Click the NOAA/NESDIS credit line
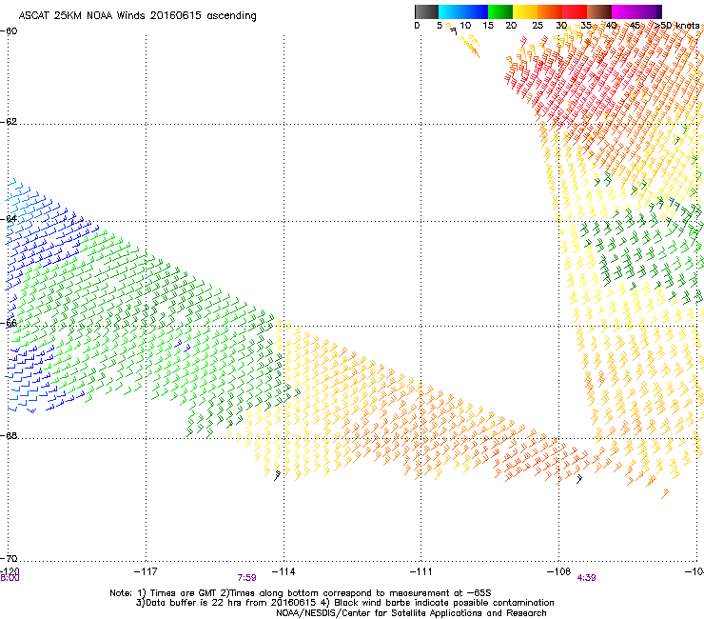704x619 pixels. pyautogui.click(x=411, y=613)
